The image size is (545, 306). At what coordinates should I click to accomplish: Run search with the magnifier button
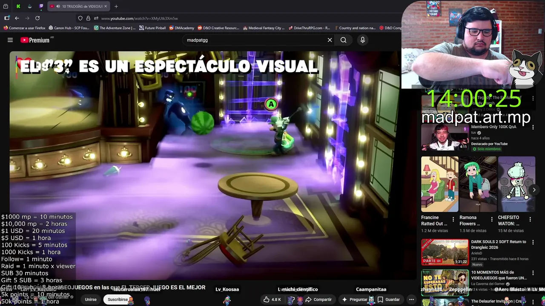344,40
